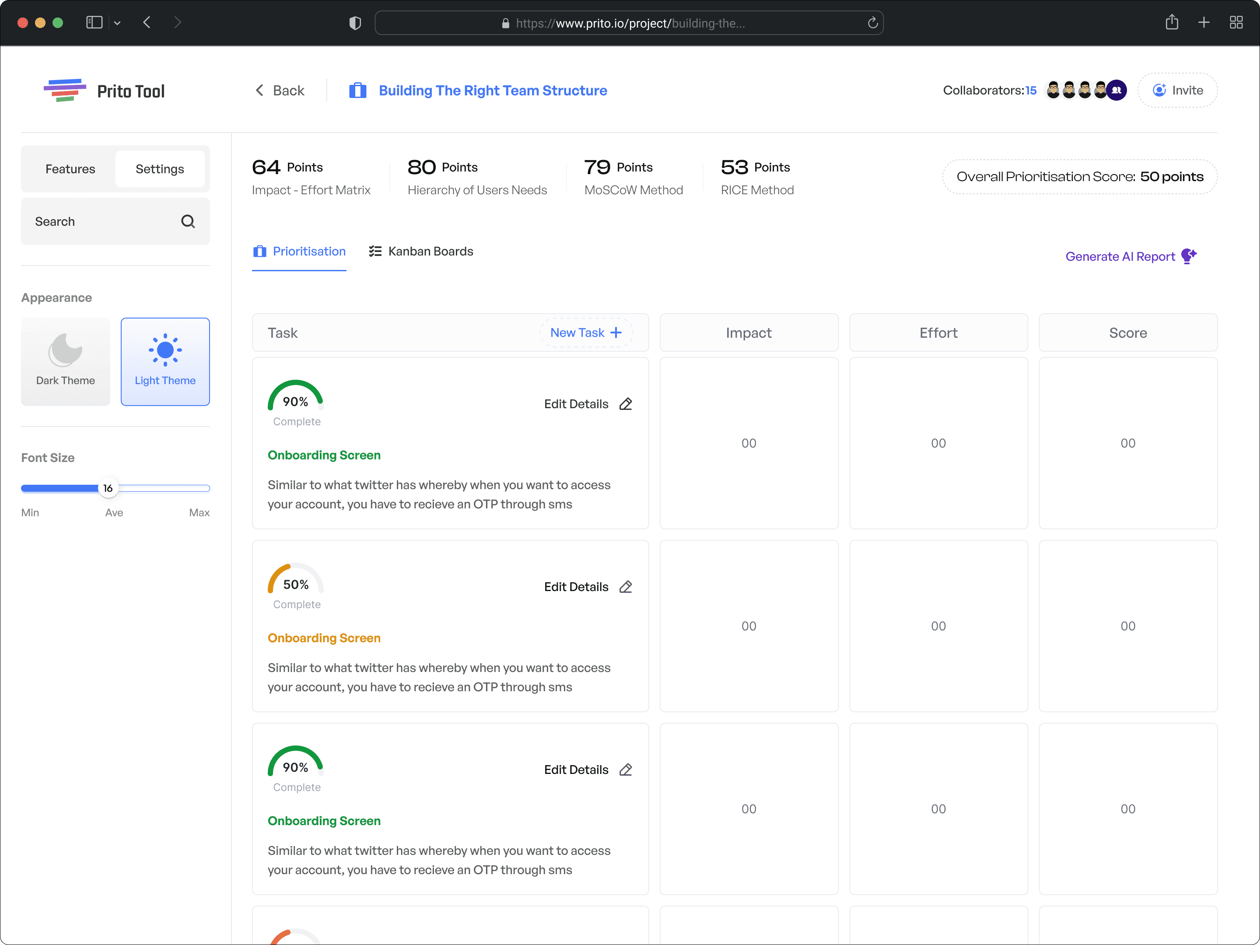1260x945 pixels.
Task: Open the Kanban Boards tab
Action: (x=421, y=251)
